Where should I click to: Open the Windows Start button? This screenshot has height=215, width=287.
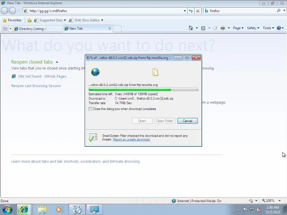[8, 209]
